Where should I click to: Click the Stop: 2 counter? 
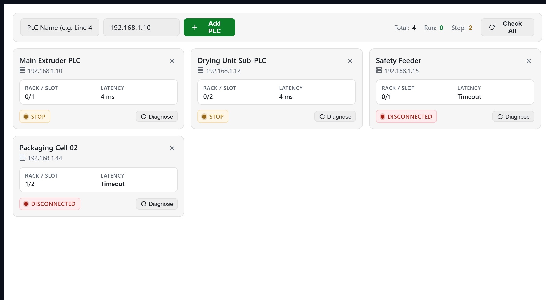click(462, 28)
